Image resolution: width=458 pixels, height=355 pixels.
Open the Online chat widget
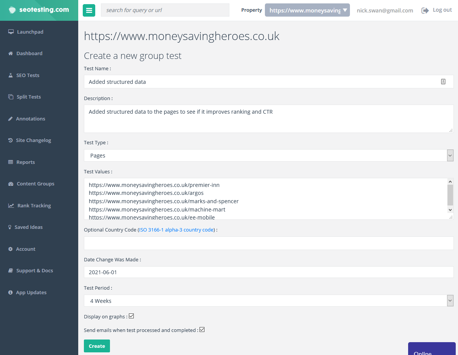tap(432, 349)
